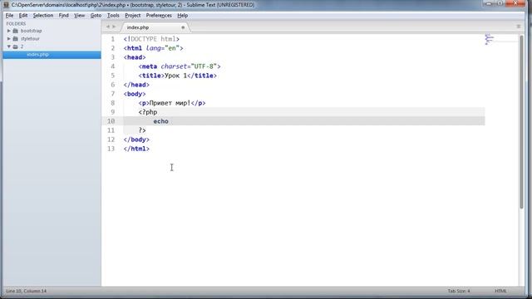Open the tab list dropdown at right

tap(518, 27)
